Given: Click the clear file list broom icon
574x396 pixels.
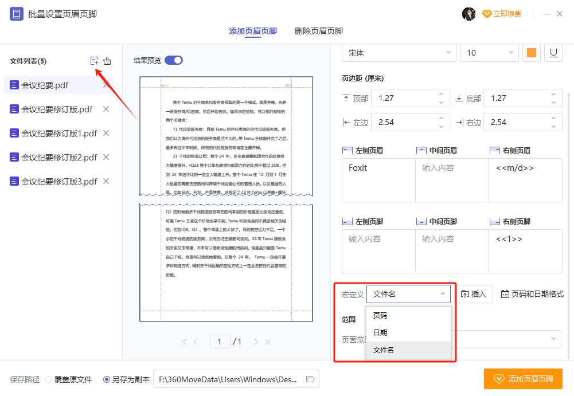Looking at the screenshot, I should pos(107,61).
